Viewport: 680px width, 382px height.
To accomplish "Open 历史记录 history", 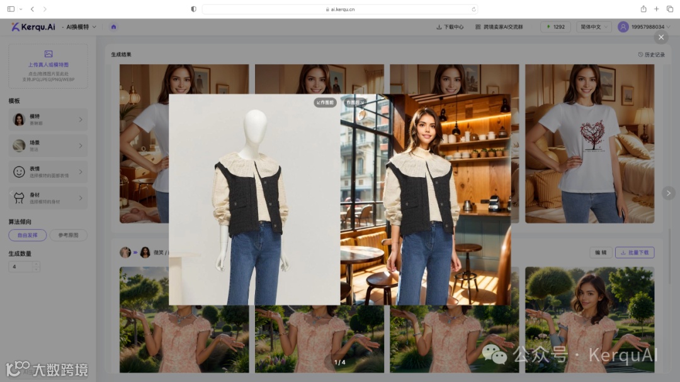I will coord(652,55).
